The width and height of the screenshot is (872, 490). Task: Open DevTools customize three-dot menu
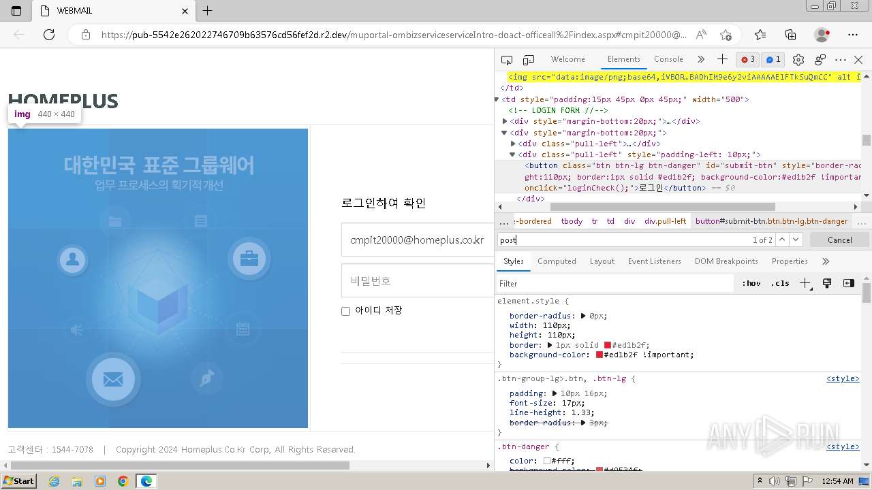(841, 60)
